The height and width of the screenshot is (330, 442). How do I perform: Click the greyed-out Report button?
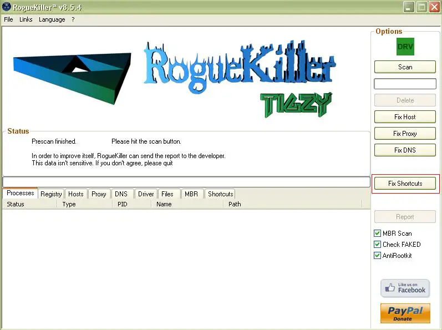[405, 217]
